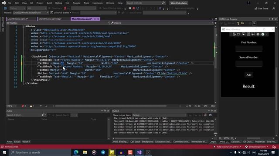Open the Extensions menu
Viewport: 279px width, 156px height.
pyautogui.click(x=97, y=3)
